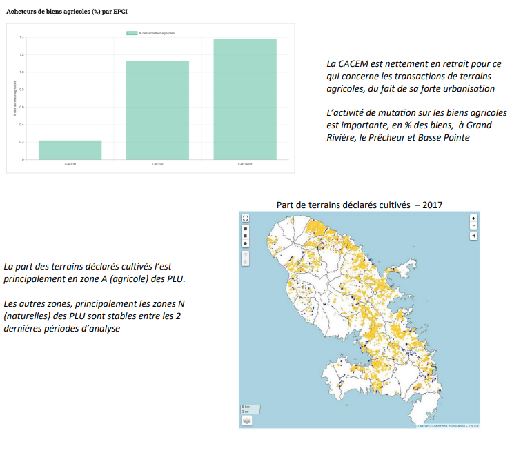Open the Leaflet attribution link
The image size is (512, 457).
pyautogui.click(x=422, y=426)
